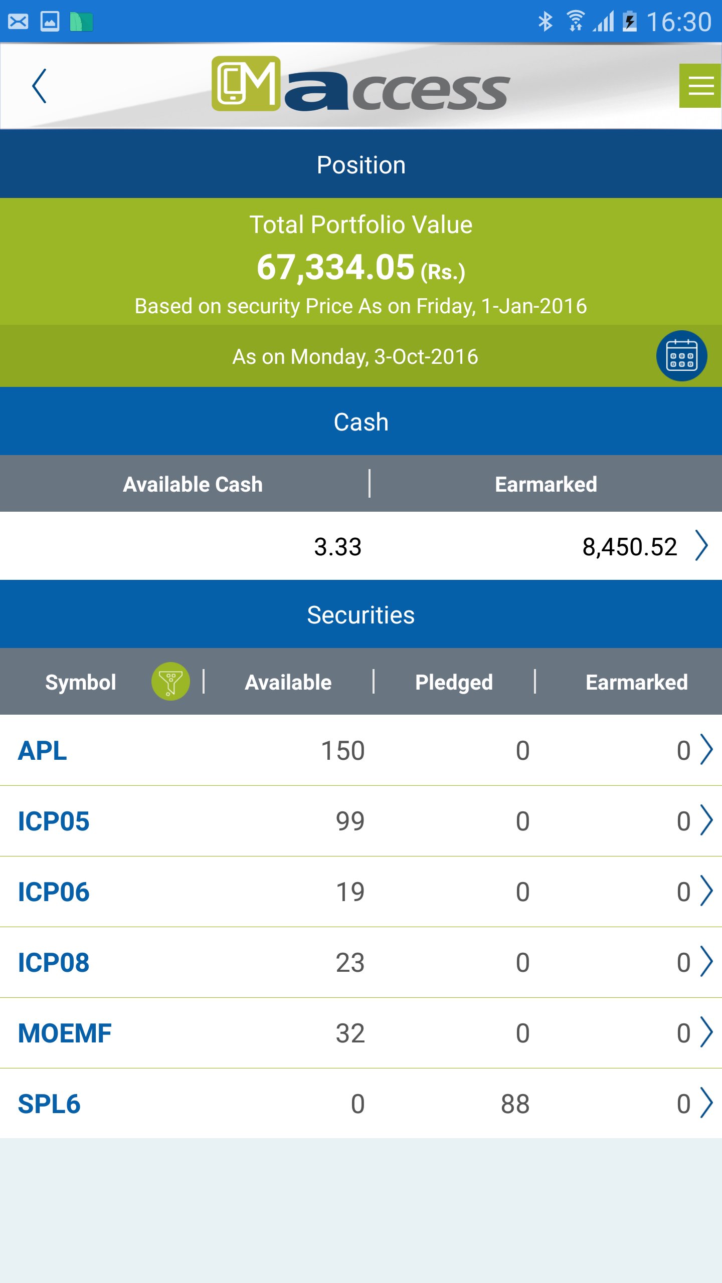Open the ICP06 security
The image size is (722, 1283).
coord(54,892)
